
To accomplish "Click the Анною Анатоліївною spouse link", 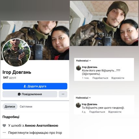I will click(x=42, y=125).
